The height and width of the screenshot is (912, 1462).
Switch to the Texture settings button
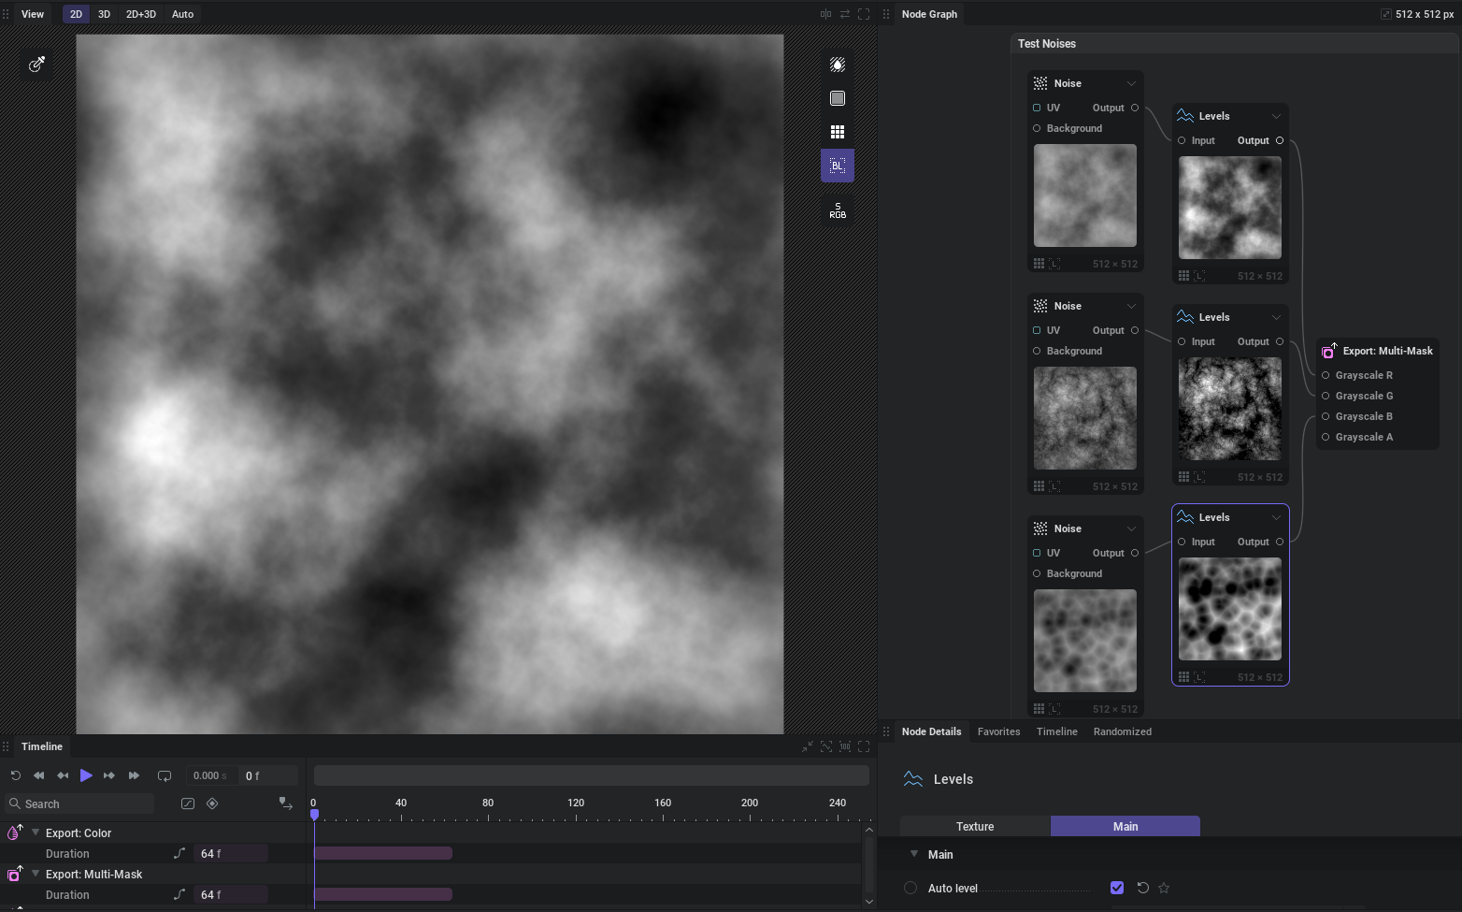tap(975, 826)
